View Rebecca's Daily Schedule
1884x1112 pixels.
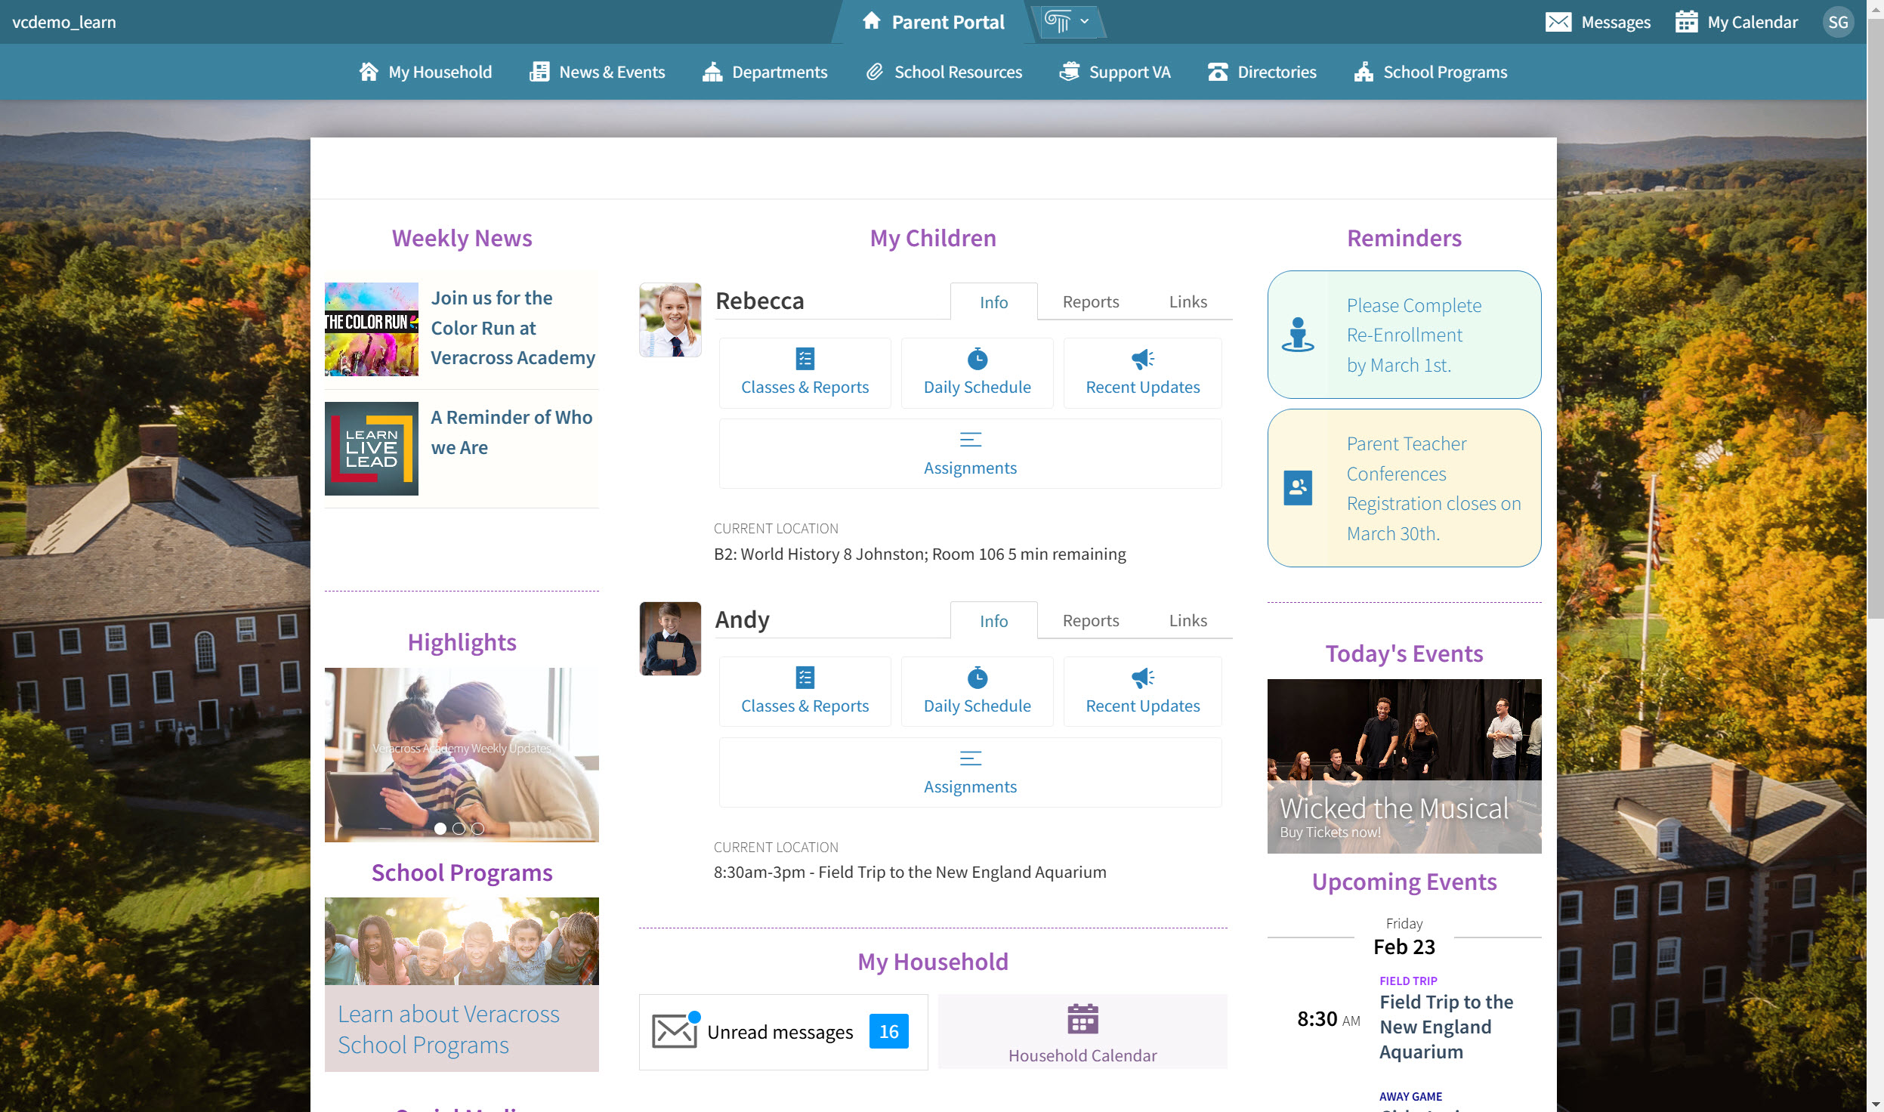977,372
